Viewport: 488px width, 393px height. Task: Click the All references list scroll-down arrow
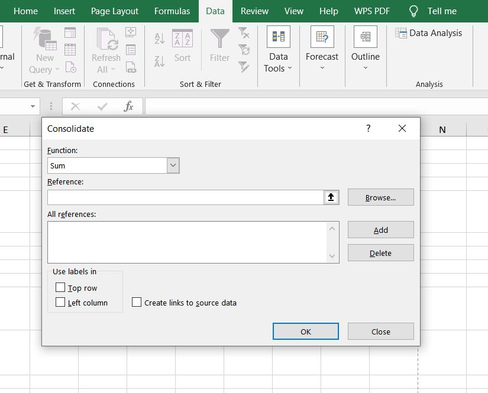pyautogui.click(x=332, y=256)
